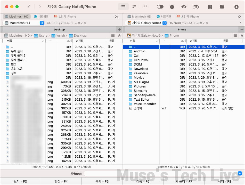Select the Pictures folder icon

130,86
